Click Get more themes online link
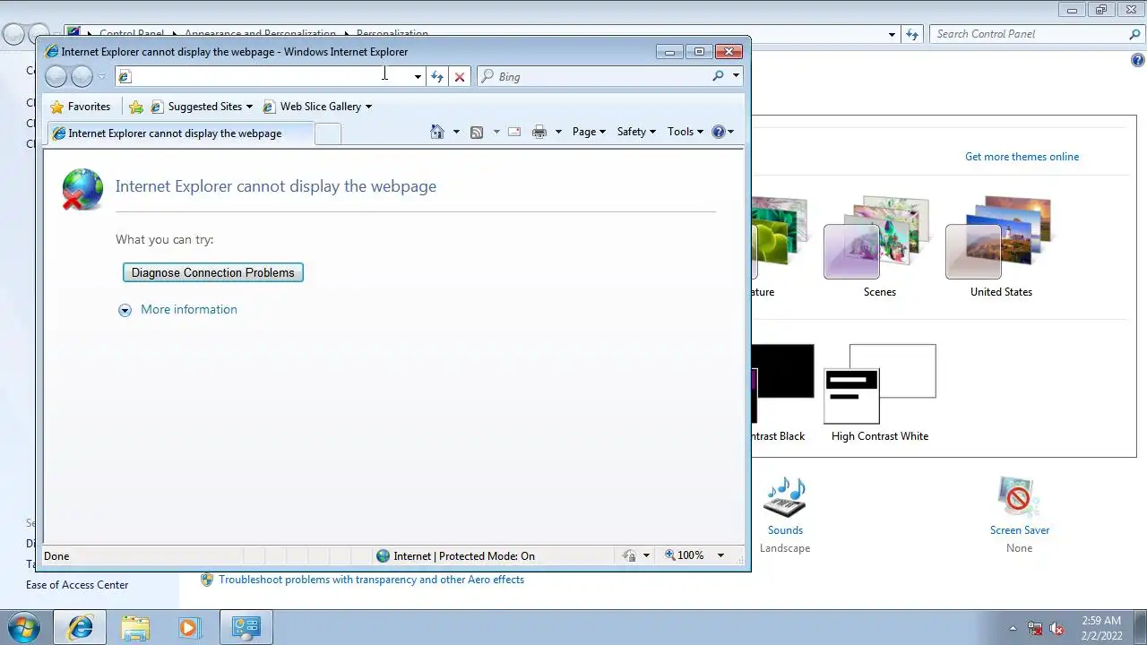Image resolution: width=1147 pixels, height=645 pixels. (x=1022, y=157)
